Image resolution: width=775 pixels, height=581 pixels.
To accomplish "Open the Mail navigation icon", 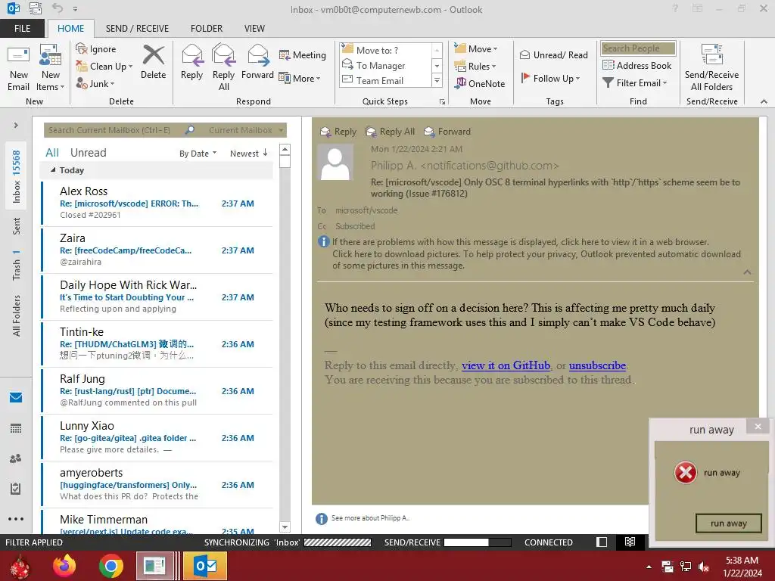I will [x=16, y=397].
